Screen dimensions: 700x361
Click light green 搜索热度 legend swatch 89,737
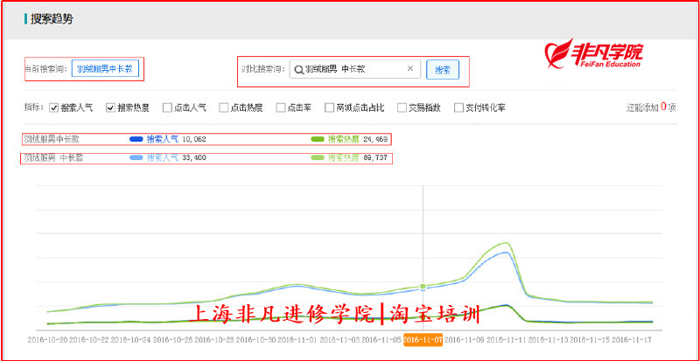[318, 157]
